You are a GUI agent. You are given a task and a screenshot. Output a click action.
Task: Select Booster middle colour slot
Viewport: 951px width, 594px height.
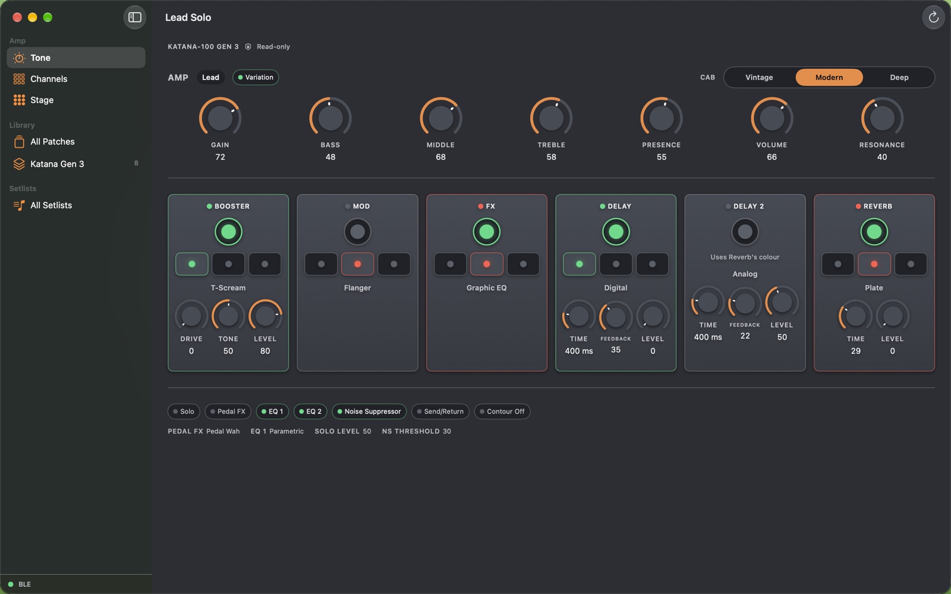pyautogui.click(x=228, y=264)
